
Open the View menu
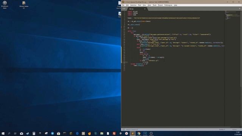point(144,5)
